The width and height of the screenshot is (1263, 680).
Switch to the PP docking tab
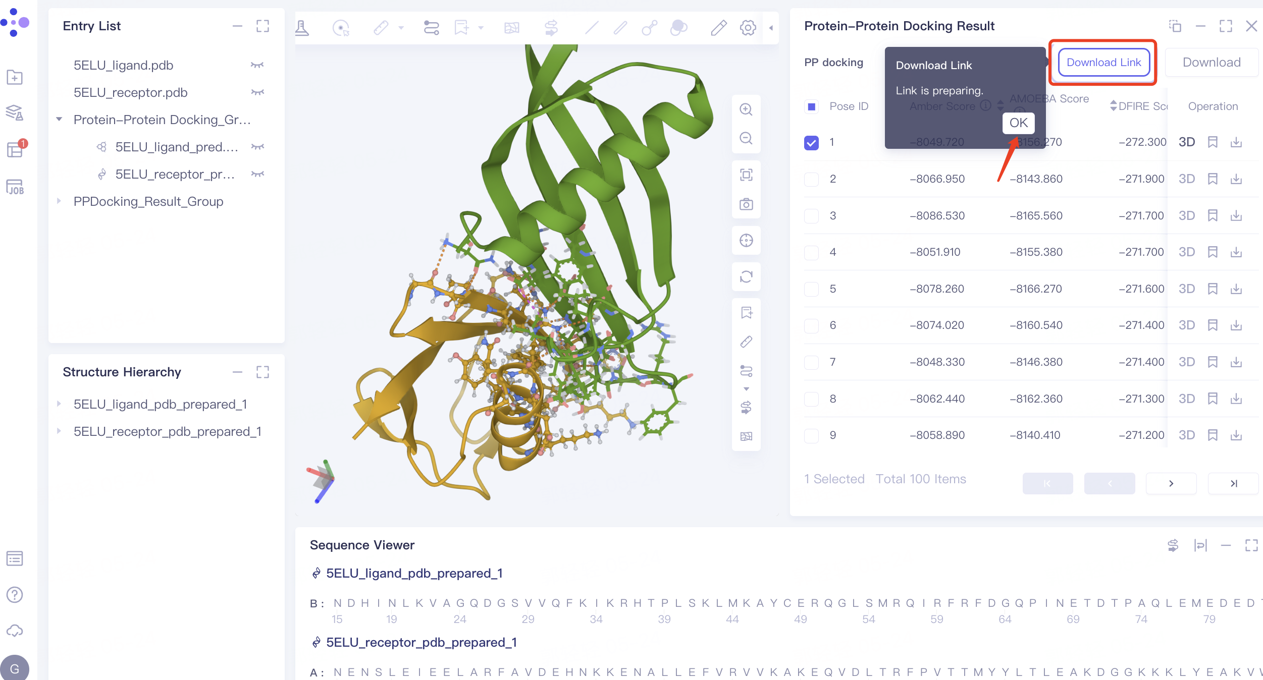pos(833,62)
